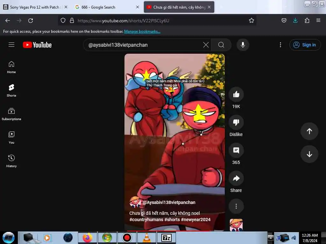Open VLC cone in the taskbar
326x244 pixels.
pyautogui.click(x=147, y=238)
